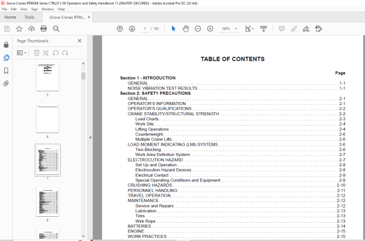
Task: Open the Attachments paperclip panel
Action: (6, 83)
